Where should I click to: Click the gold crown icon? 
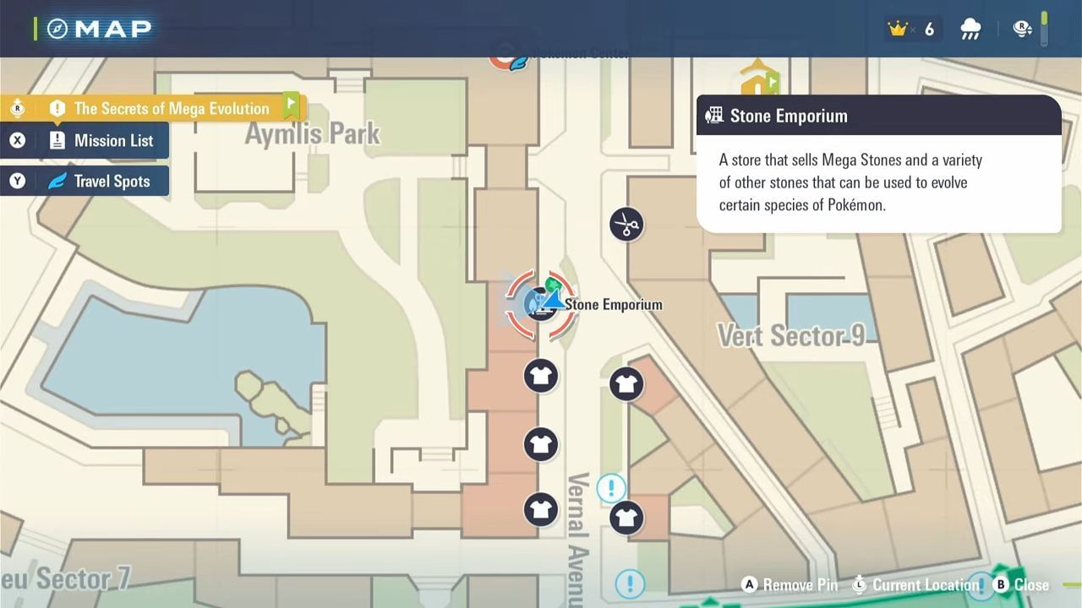tap(898, 29)
